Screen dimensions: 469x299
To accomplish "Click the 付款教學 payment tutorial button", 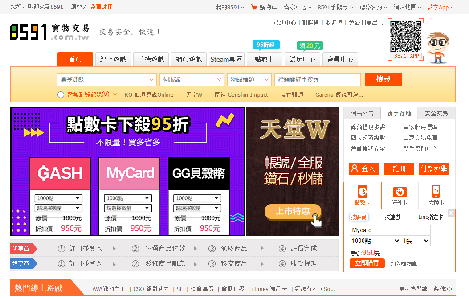I will 434,169.
